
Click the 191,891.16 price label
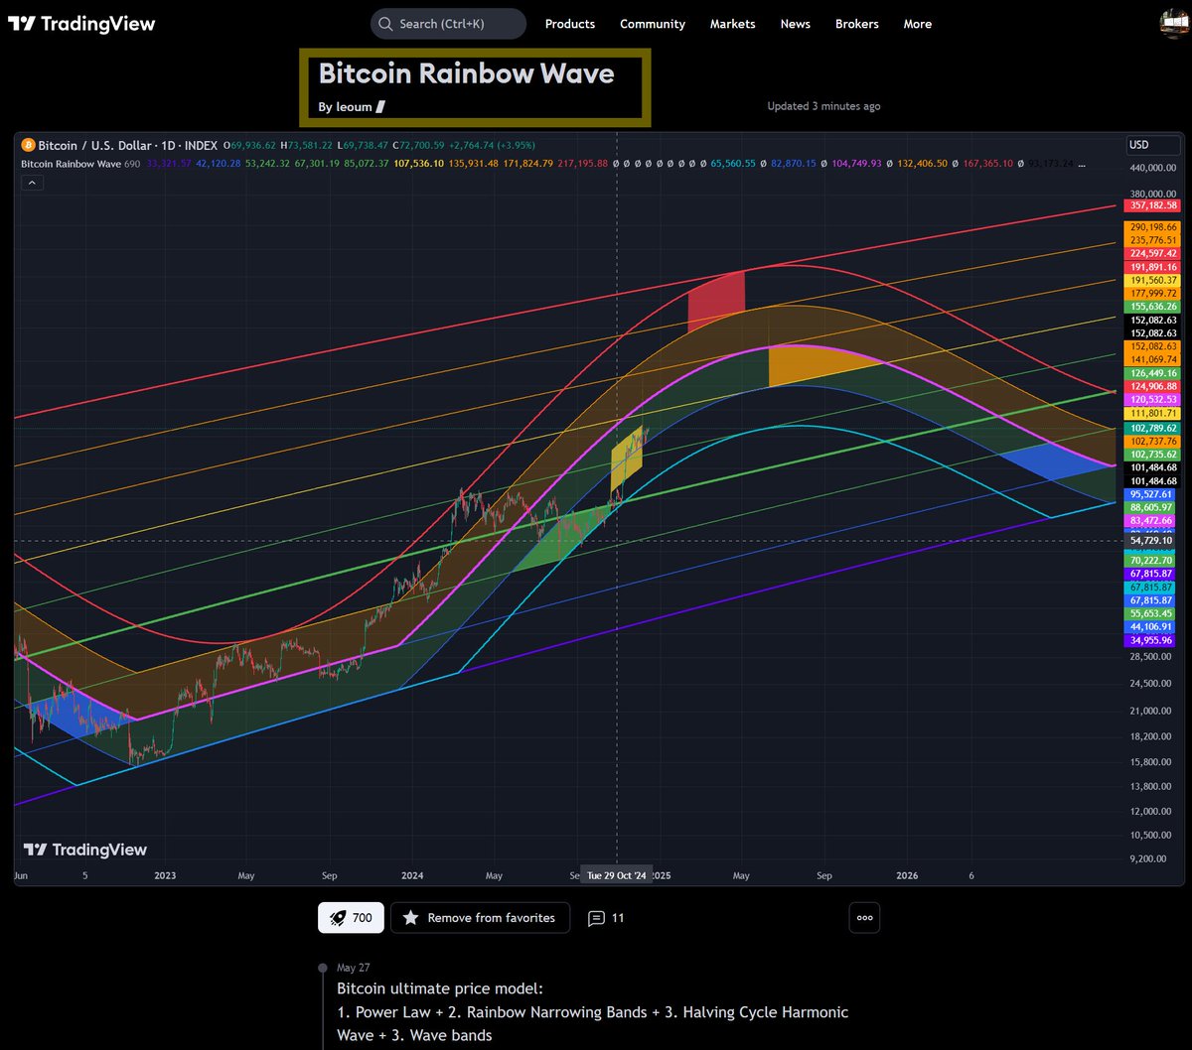click(x=1153, y=267)
